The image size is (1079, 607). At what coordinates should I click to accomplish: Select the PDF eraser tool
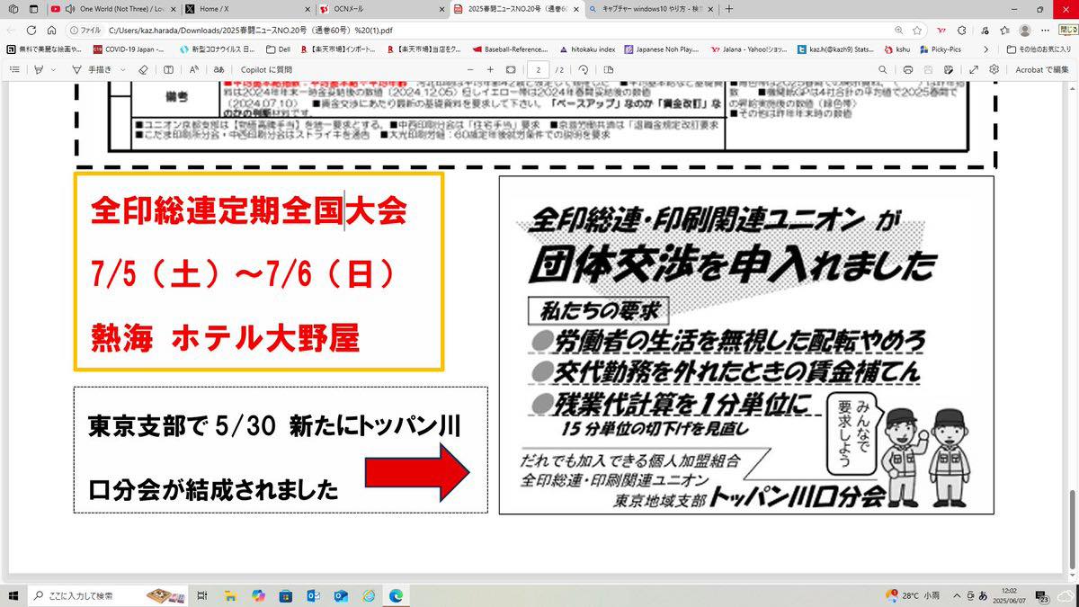[143, 69]
